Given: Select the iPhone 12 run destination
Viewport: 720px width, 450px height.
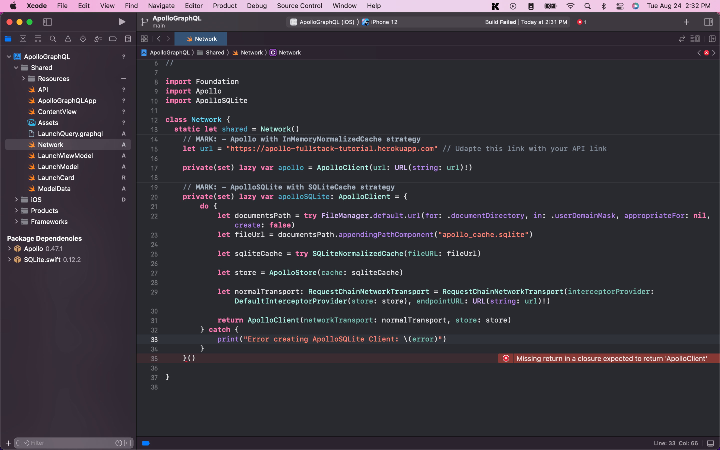Looking at the screenshot, I should click(x=383, y=22).
